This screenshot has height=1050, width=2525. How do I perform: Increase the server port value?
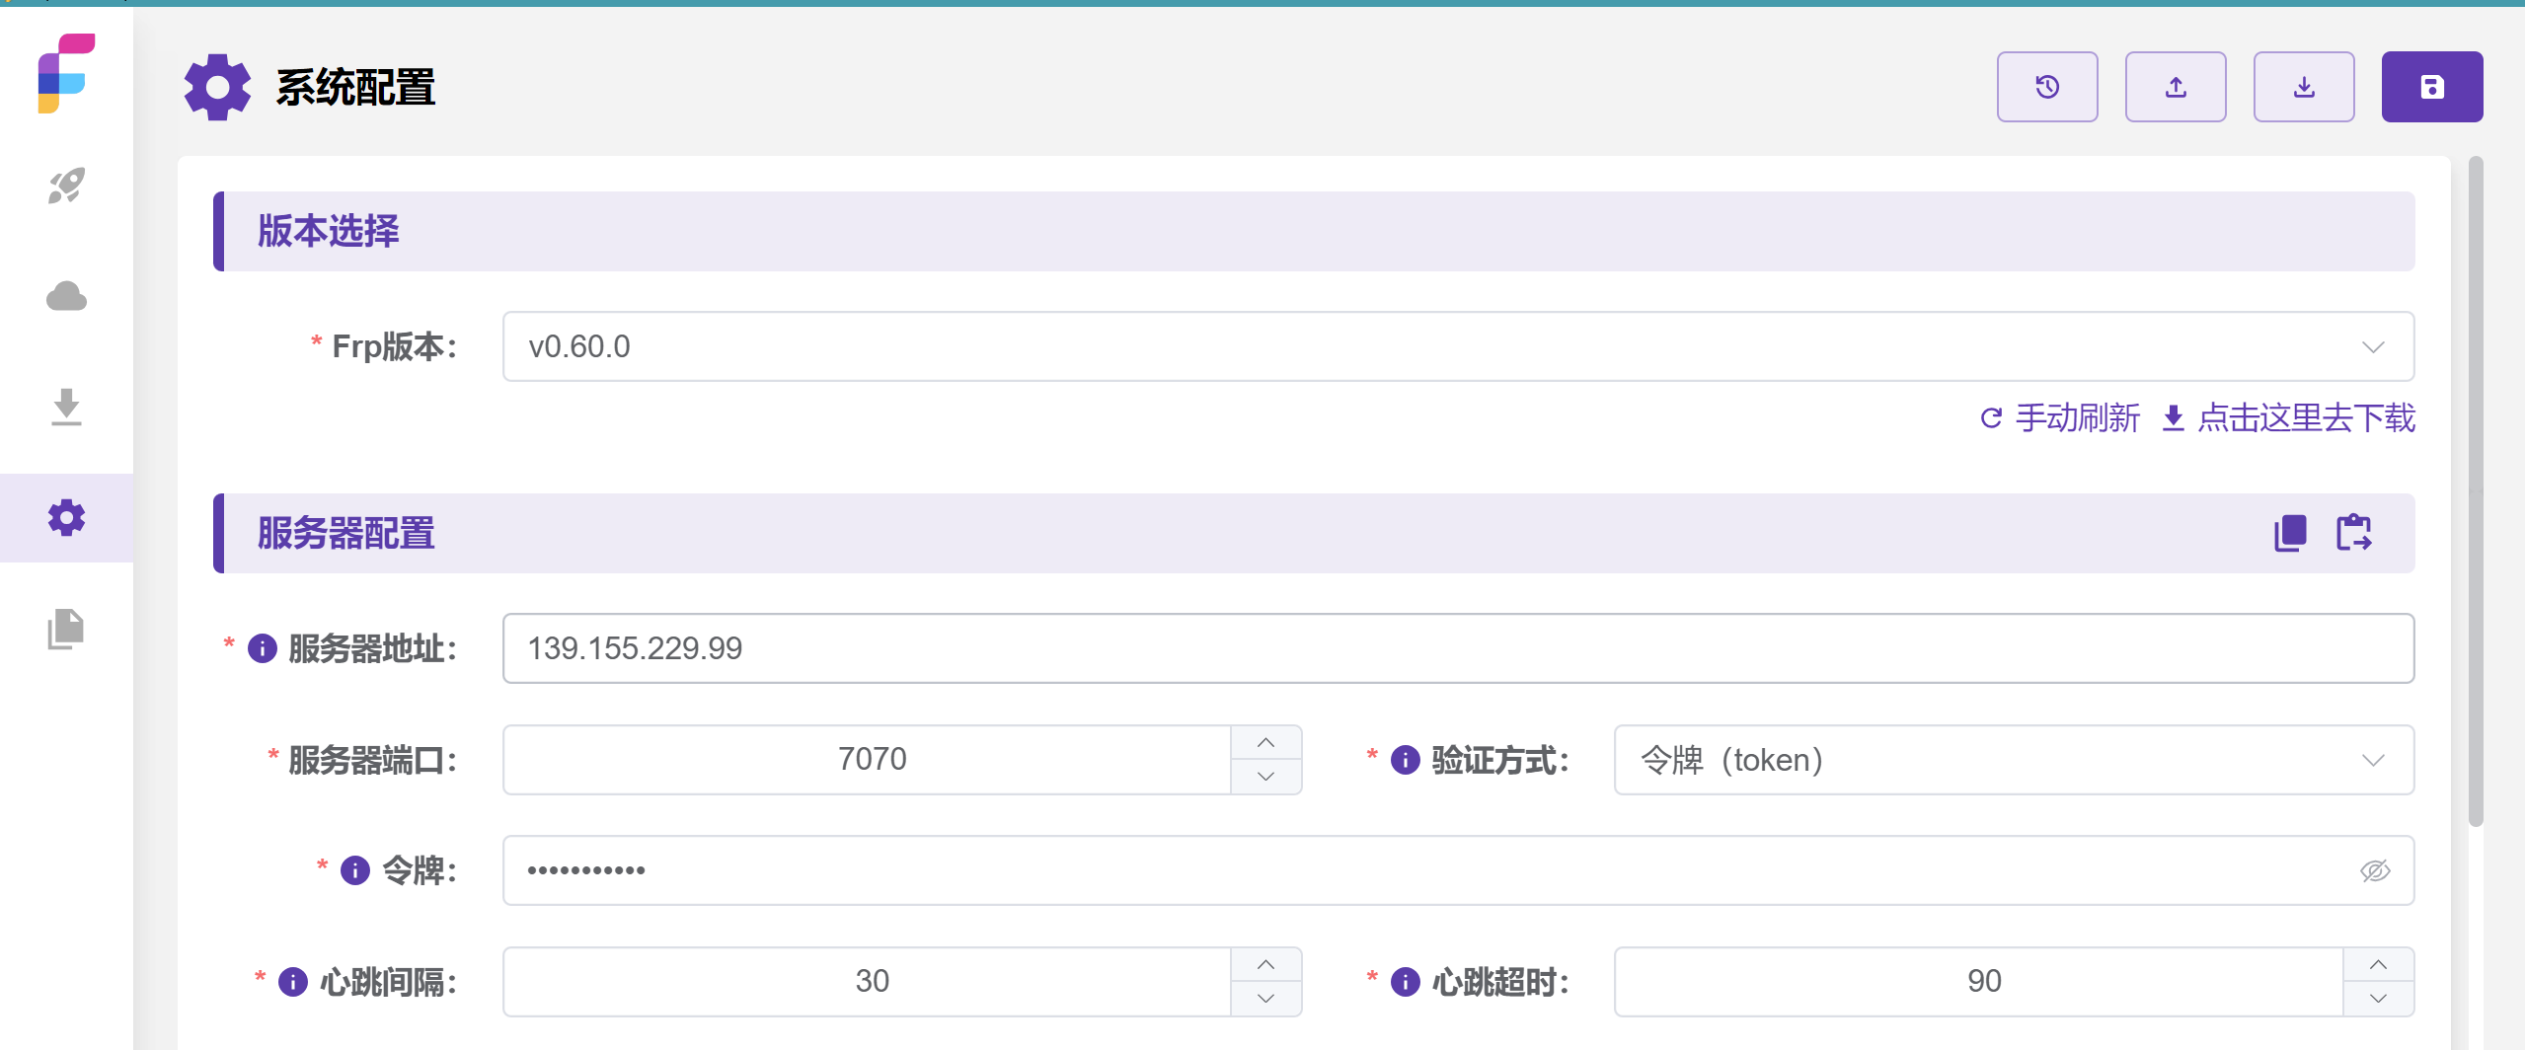click(x=1265, y=743)
